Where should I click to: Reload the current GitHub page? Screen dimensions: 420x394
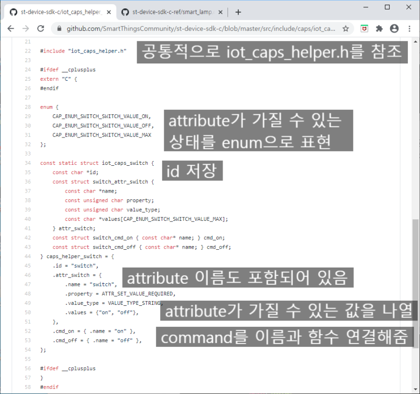tap(41, 28)
